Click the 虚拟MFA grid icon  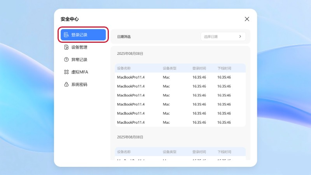[66, 72]
